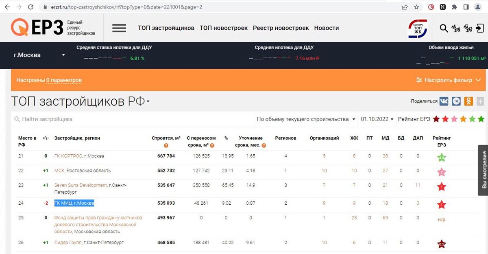Open the site search magnifier icon
The width and height of the screenshot is (488, 254).
click(444, 28)
